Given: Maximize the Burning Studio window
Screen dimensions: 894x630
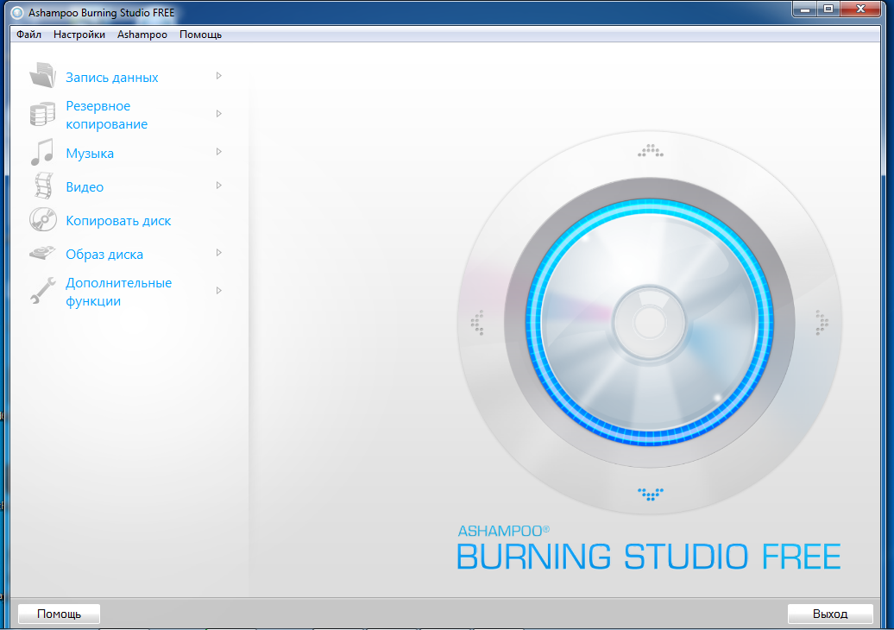Looking at the screenshot, I should tap(829, 9).
